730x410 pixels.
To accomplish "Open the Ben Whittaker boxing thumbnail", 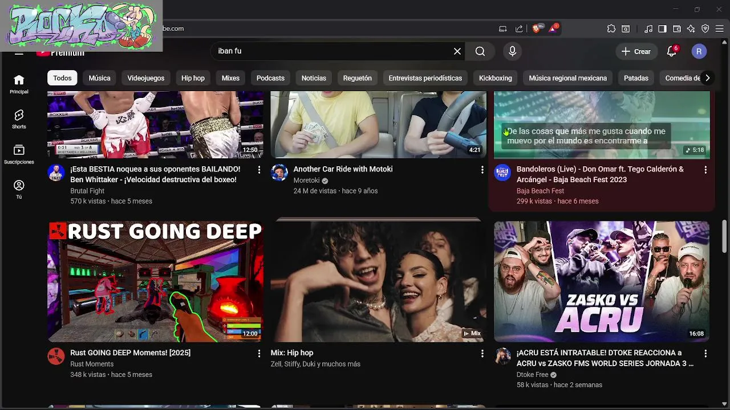I will click(x=155, y=125).
